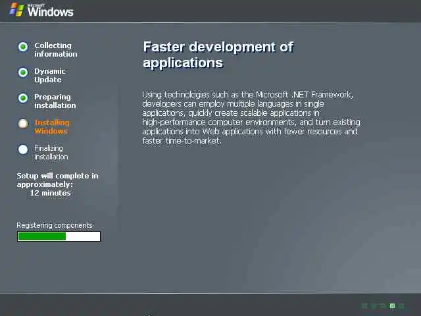The width and height of the screenshot is (421, 316).
Task: Click the Windows flag logo
Action: [16, 10]
